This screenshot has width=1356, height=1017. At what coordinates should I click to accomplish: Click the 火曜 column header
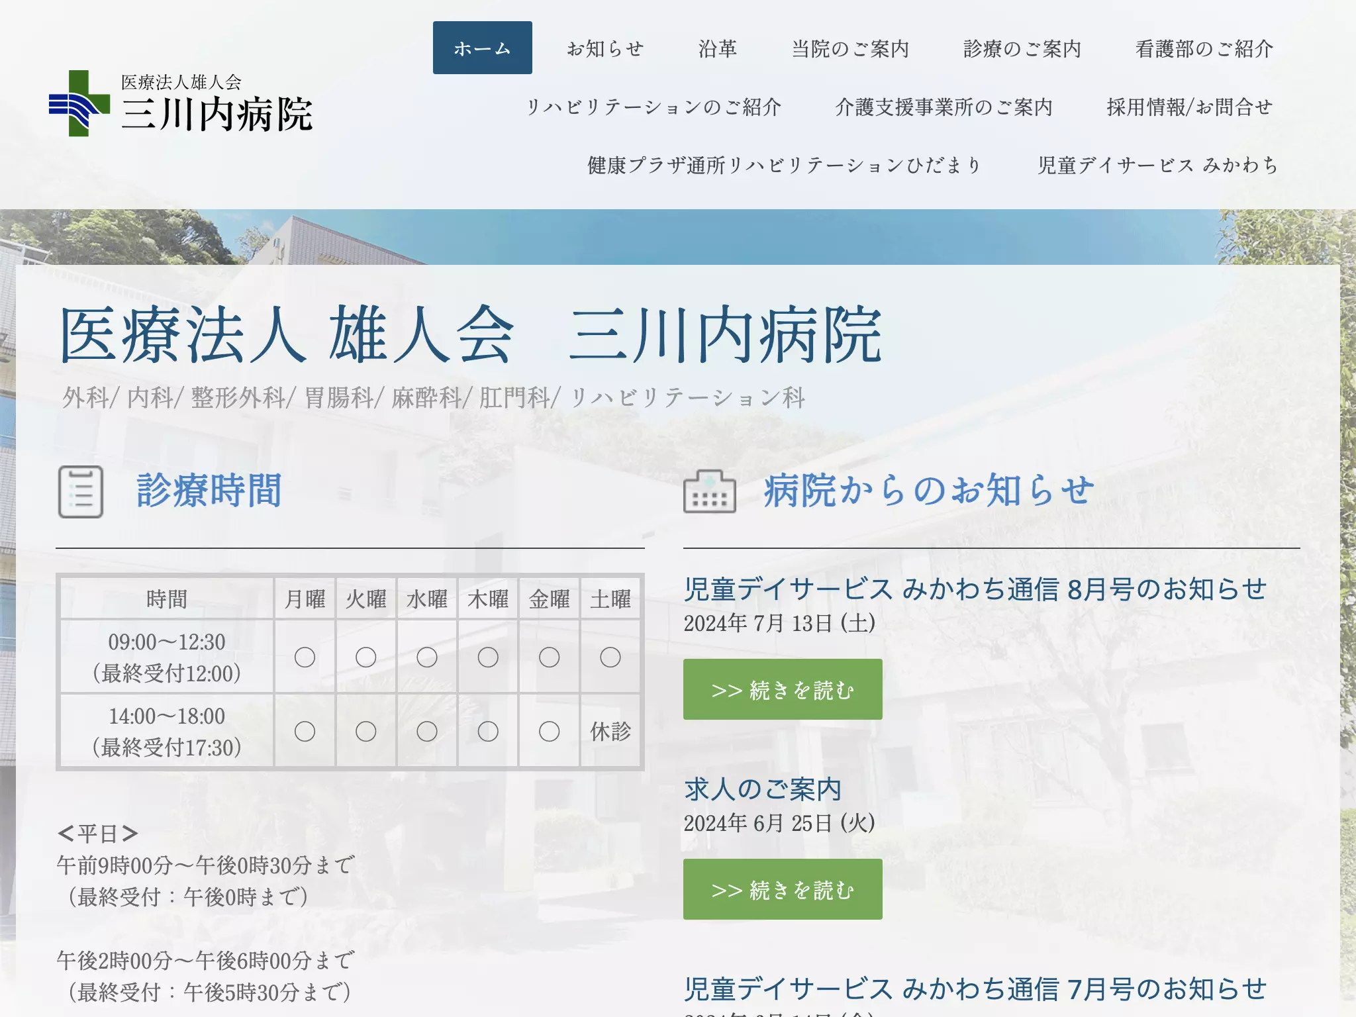[366, 599]
